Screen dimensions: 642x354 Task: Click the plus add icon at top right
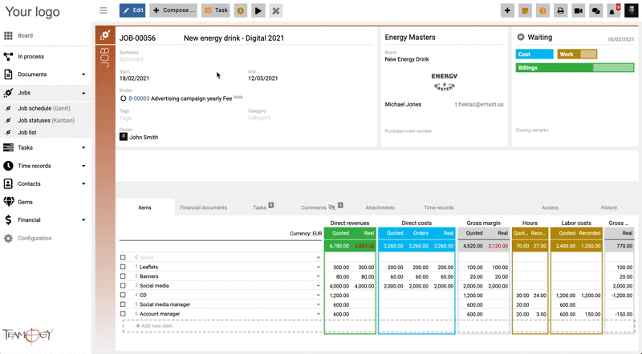point(507,10)
